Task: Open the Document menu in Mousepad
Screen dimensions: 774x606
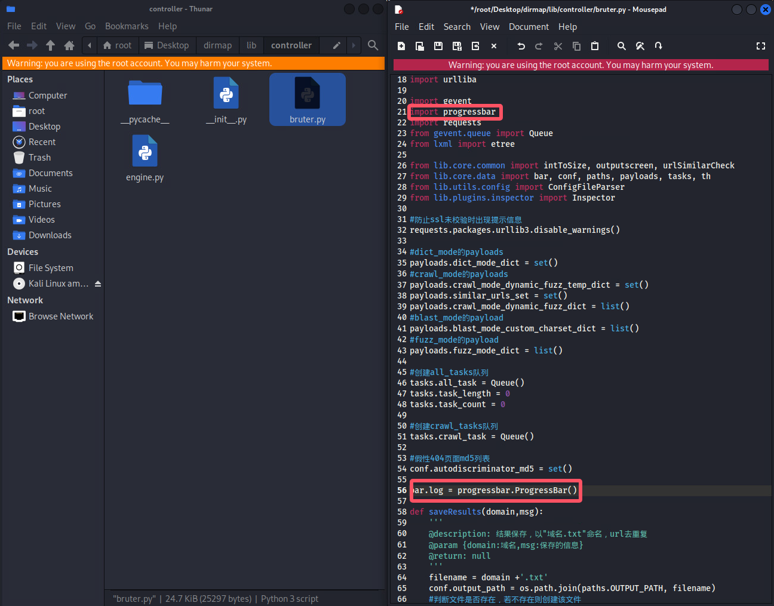Action: (529, 27)
